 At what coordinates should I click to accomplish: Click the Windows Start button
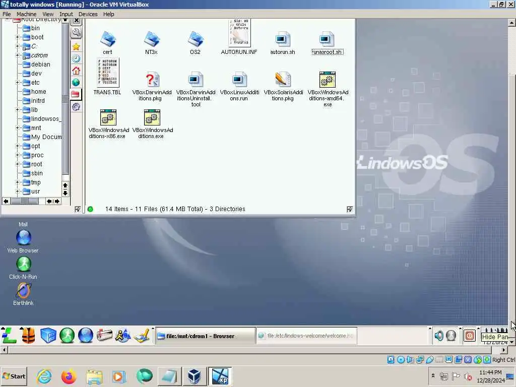click(14, 376)
